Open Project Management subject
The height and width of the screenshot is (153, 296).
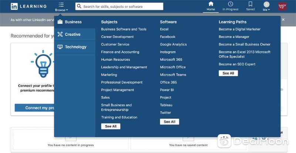click(117, 90)
